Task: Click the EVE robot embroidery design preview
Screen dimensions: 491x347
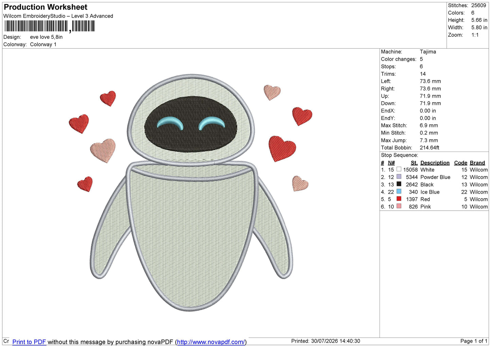Action: tap(191, 192)
